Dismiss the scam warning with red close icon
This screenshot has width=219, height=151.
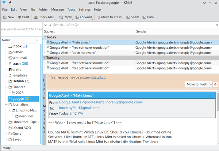(215, 84)
